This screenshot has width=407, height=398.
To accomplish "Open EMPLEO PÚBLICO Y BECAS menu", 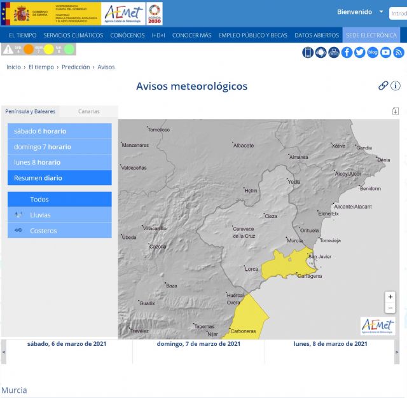I will pos(253,35).
